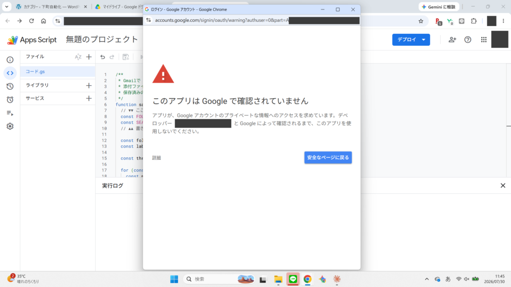This screenshot has width=511, height=287.
Task: Open the Triggers alarm clock icon
Action: pyautogui.click(x=10, y=100)
